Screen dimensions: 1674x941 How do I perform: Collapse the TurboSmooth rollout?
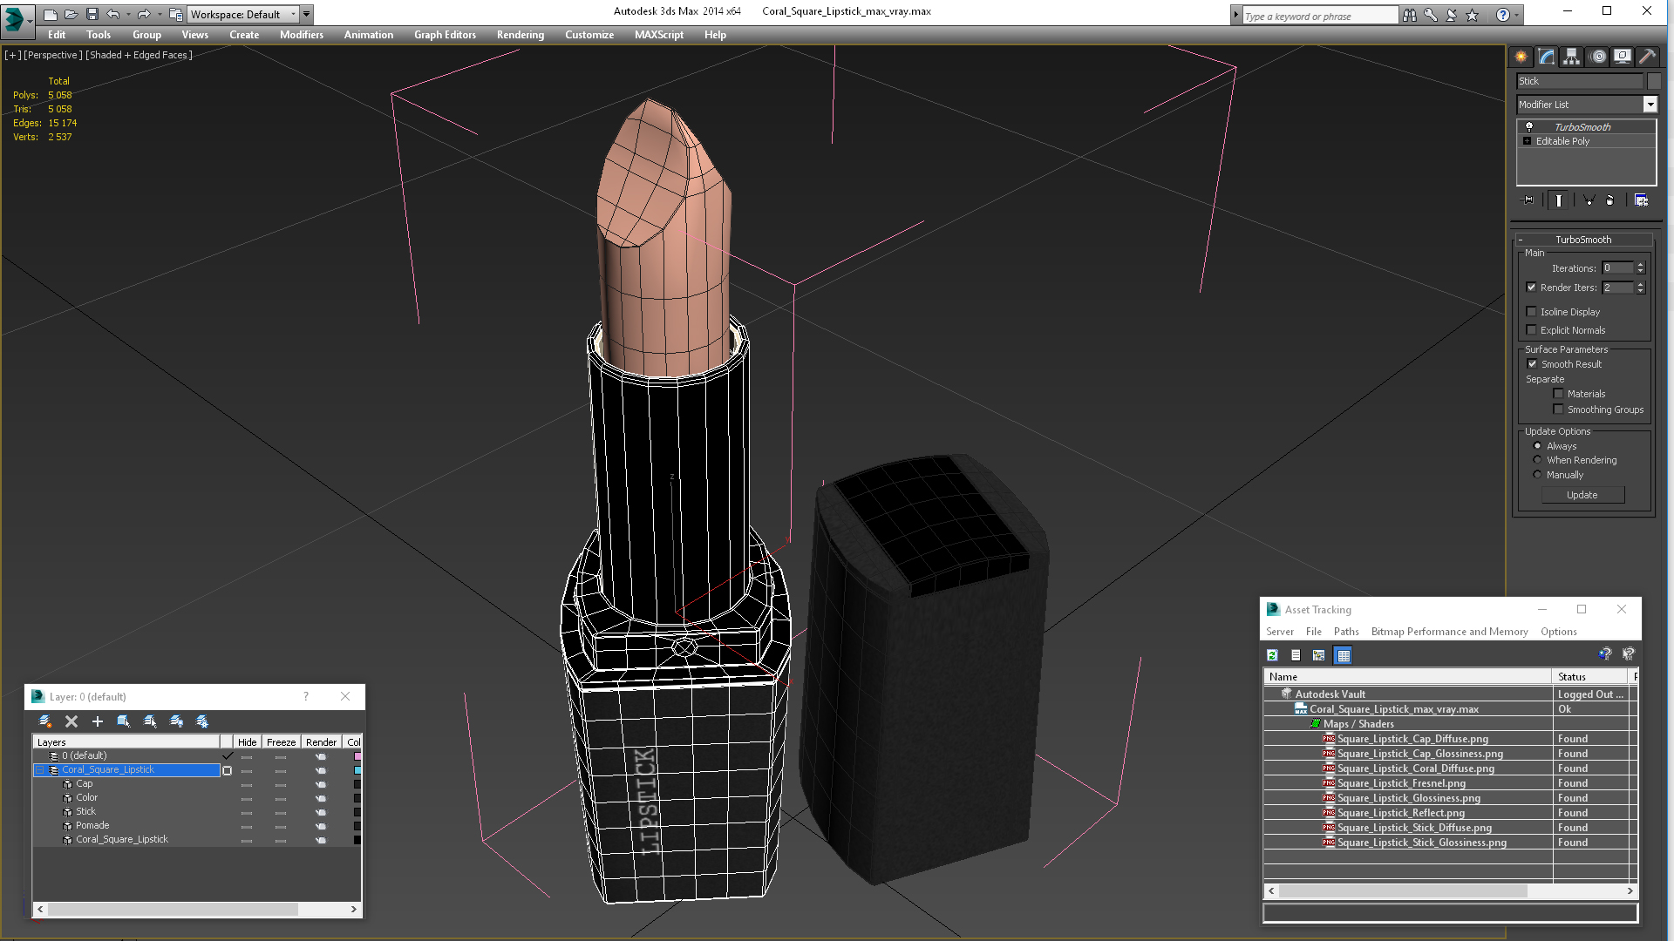click(1521, 240)
